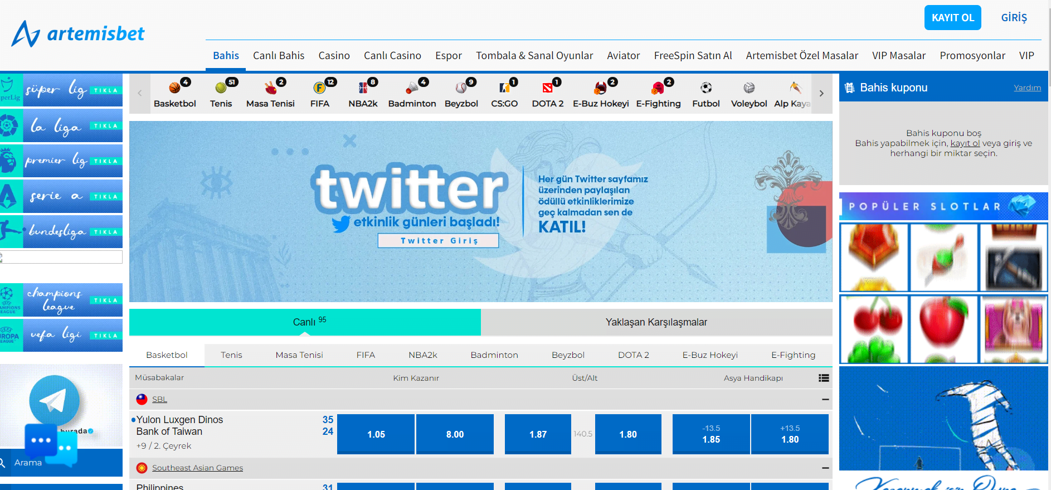Switch to the Canlı tab

point(305,322)
